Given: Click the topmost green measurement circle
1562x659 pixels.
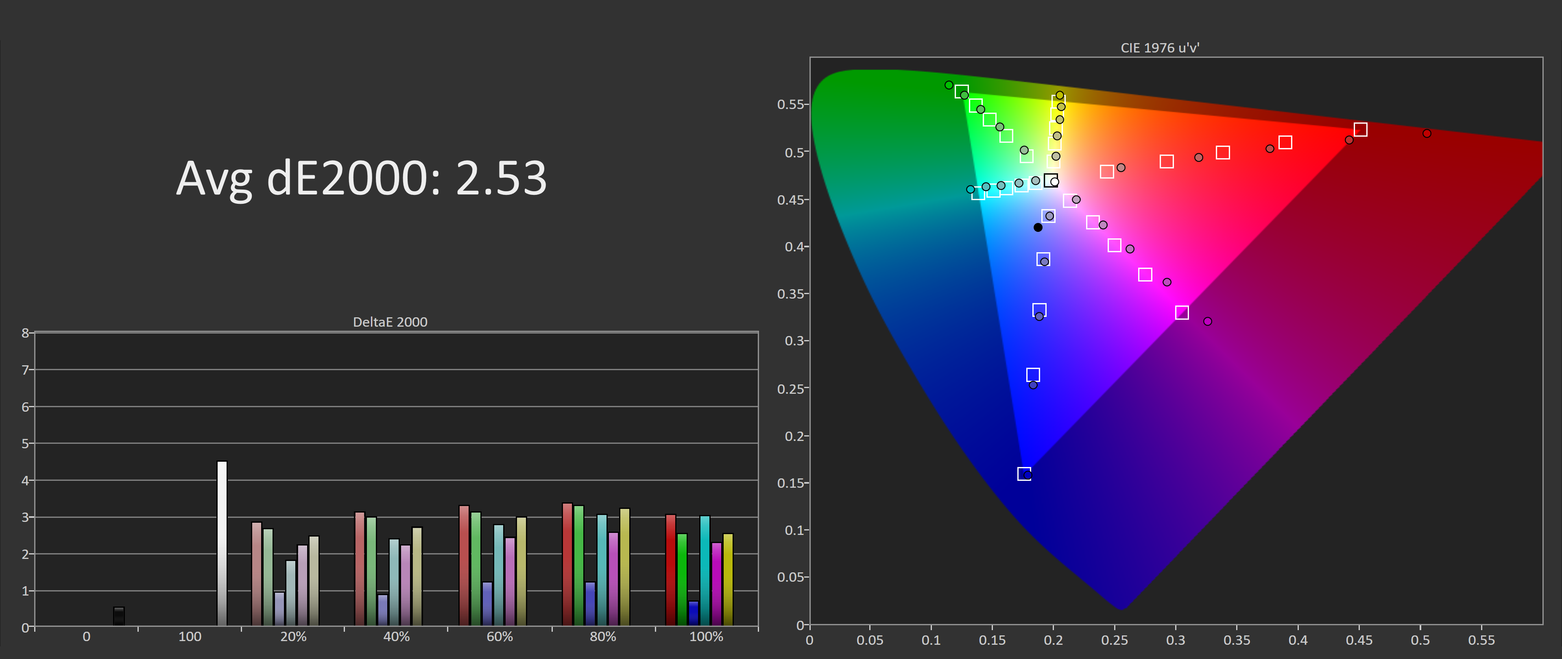Looking at the screenshot, I should [948, 84].
